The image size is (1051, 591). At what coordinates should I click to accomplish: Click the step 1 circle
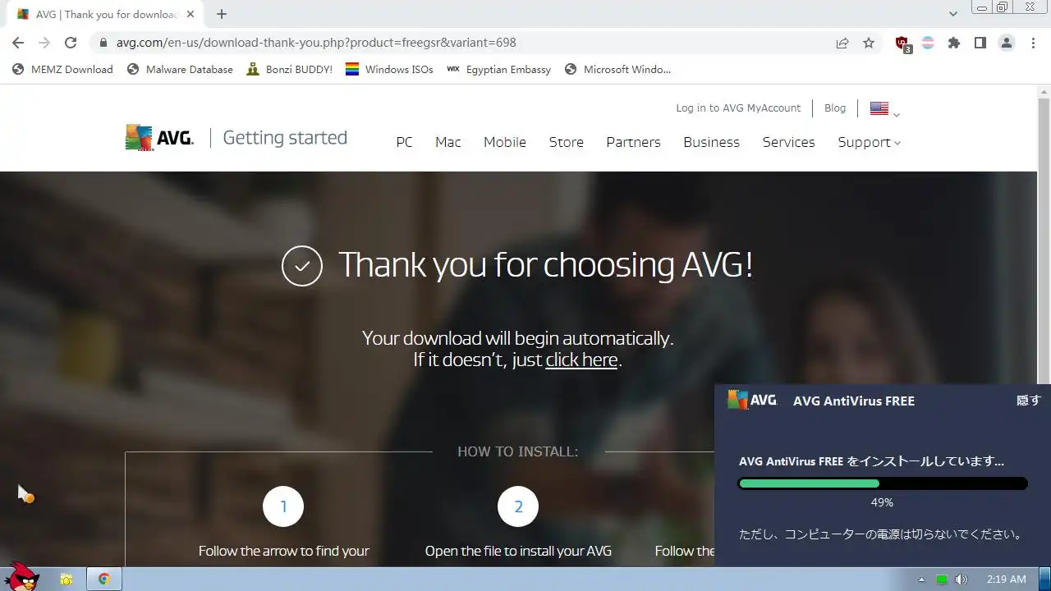283,506
